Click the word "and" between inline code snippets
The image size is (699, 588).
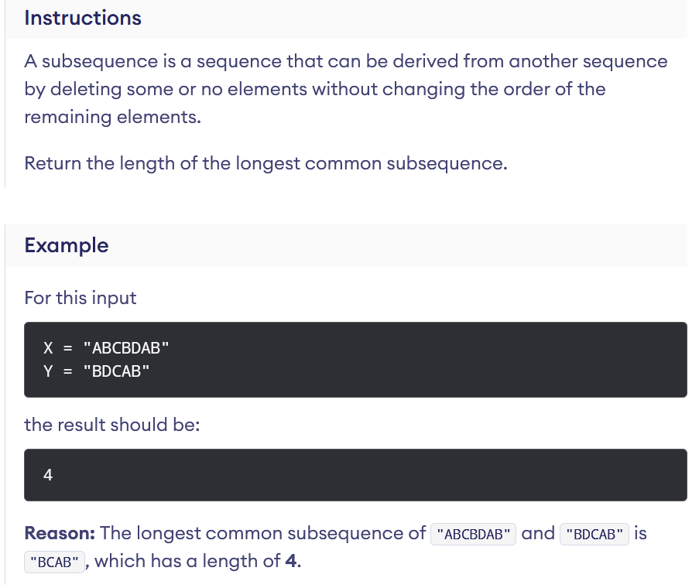[x=538, y=533]
